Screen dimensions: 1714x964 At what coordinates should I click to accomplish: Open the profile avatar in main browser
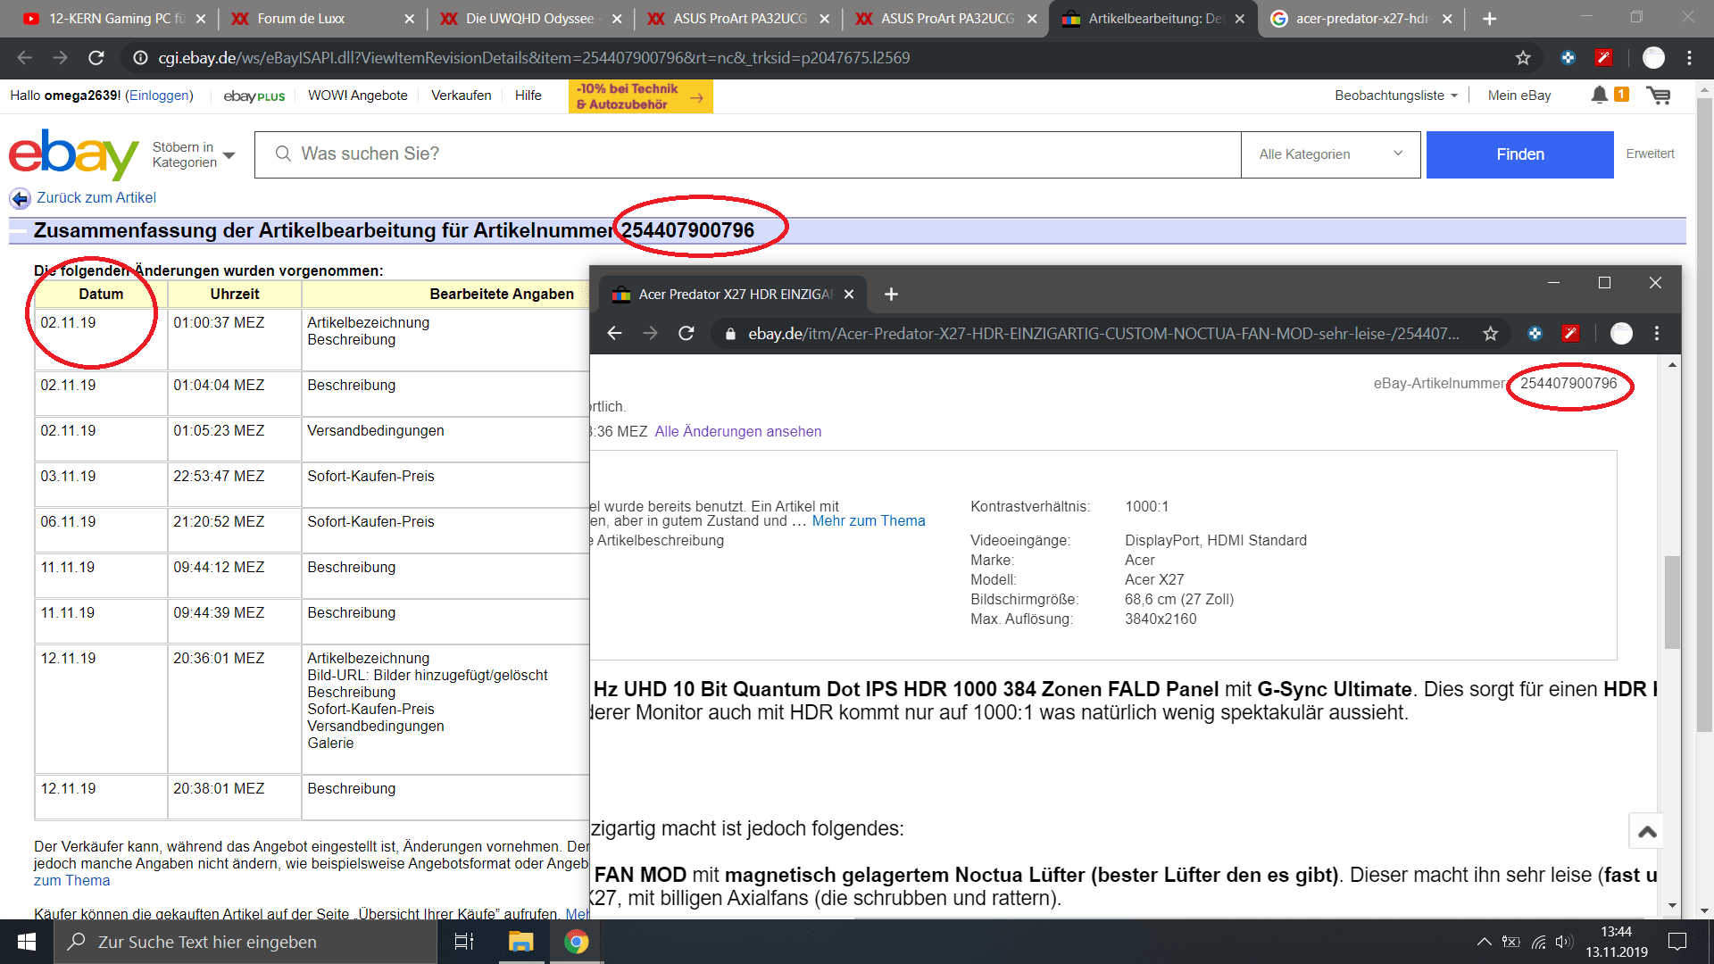[x=1653, y=58]
